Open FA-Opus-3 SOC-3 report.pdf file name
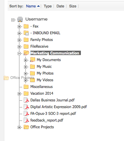 tap(53, 114)
